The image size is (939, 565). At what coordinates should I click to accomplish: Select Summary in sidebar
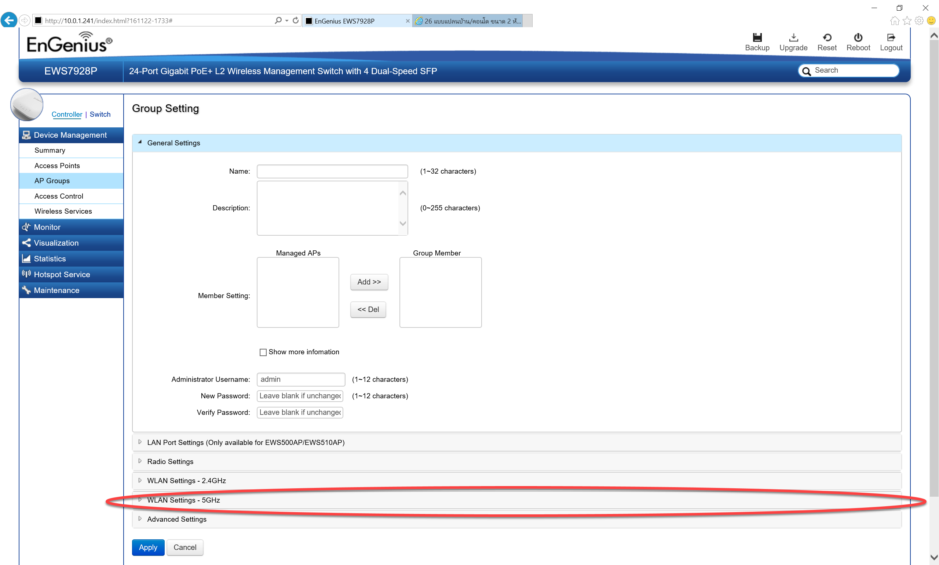click(x=71, y=150)
